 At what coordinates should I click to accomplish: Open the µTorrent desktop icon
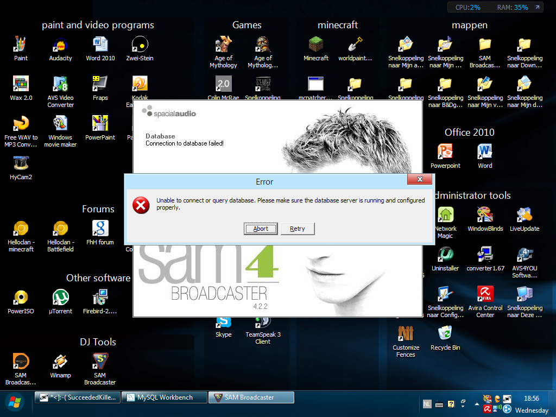click(61, 302)
